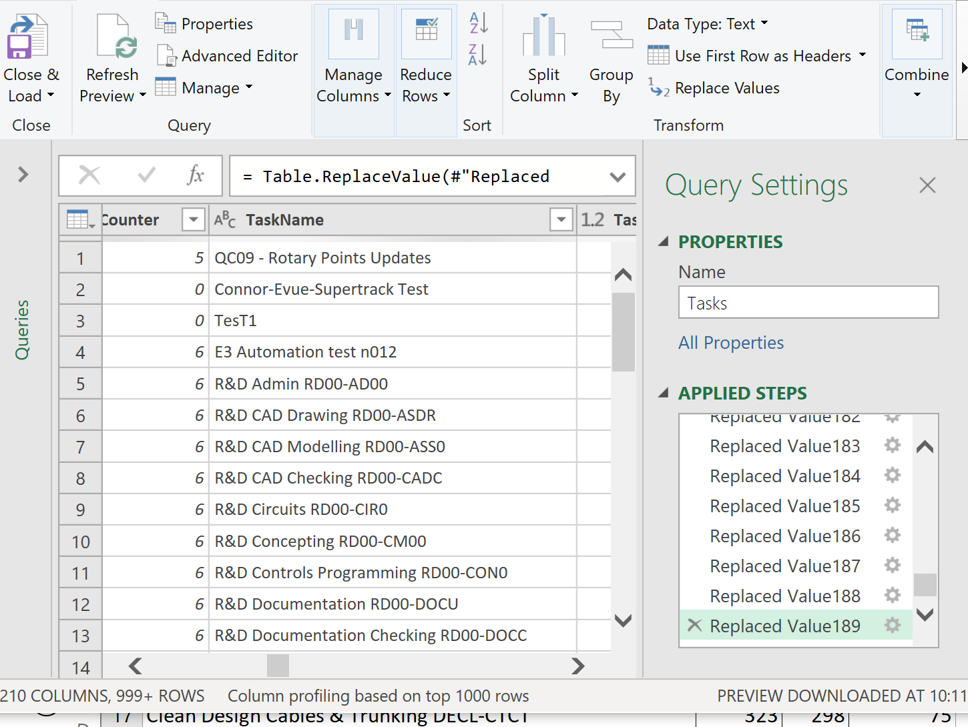Click the Split Column icon

coord(543,37)
